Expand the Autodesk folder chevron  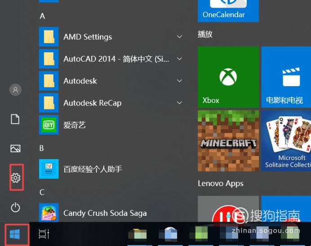click(x=179, y=81)
